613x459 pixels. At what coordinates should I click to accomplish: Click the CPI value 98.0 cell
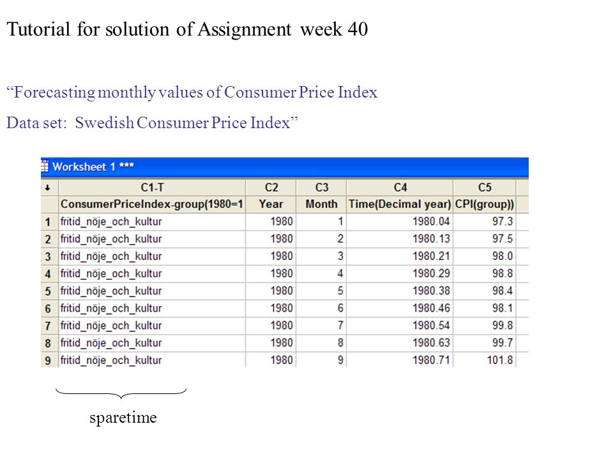click(x=485, y=256)
